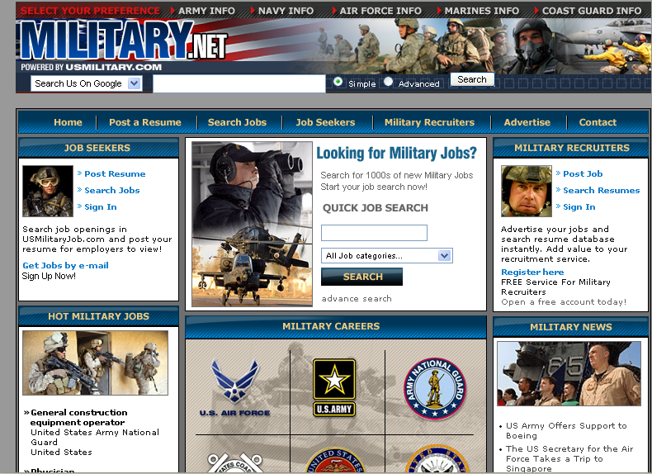Select the Advanced search radio button
This screenshot has height=474, width=652.
pyautogui.click(x=388, y=82)
